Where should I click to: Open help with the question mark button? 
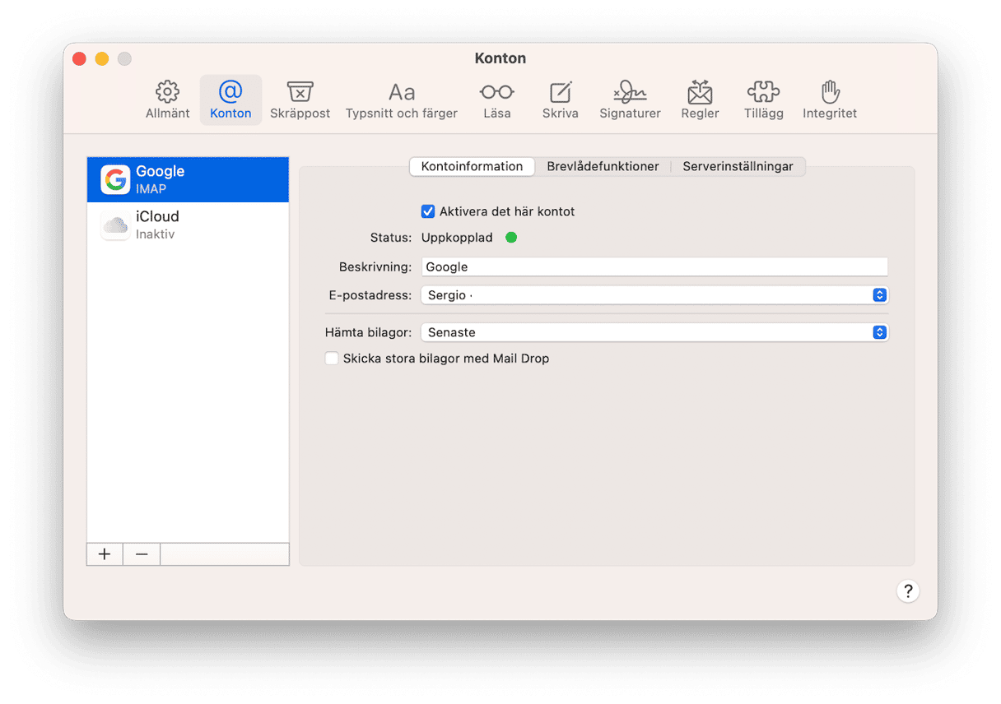[907, 591]
